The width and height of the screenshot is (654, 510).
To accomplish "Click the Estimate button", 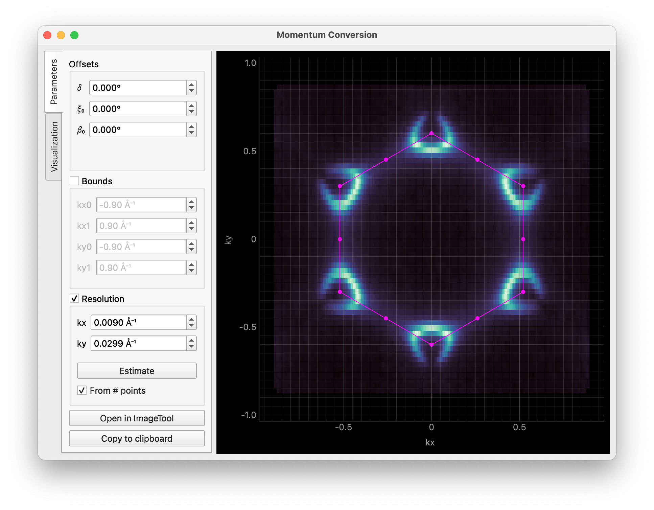I will tap(136, 370).
